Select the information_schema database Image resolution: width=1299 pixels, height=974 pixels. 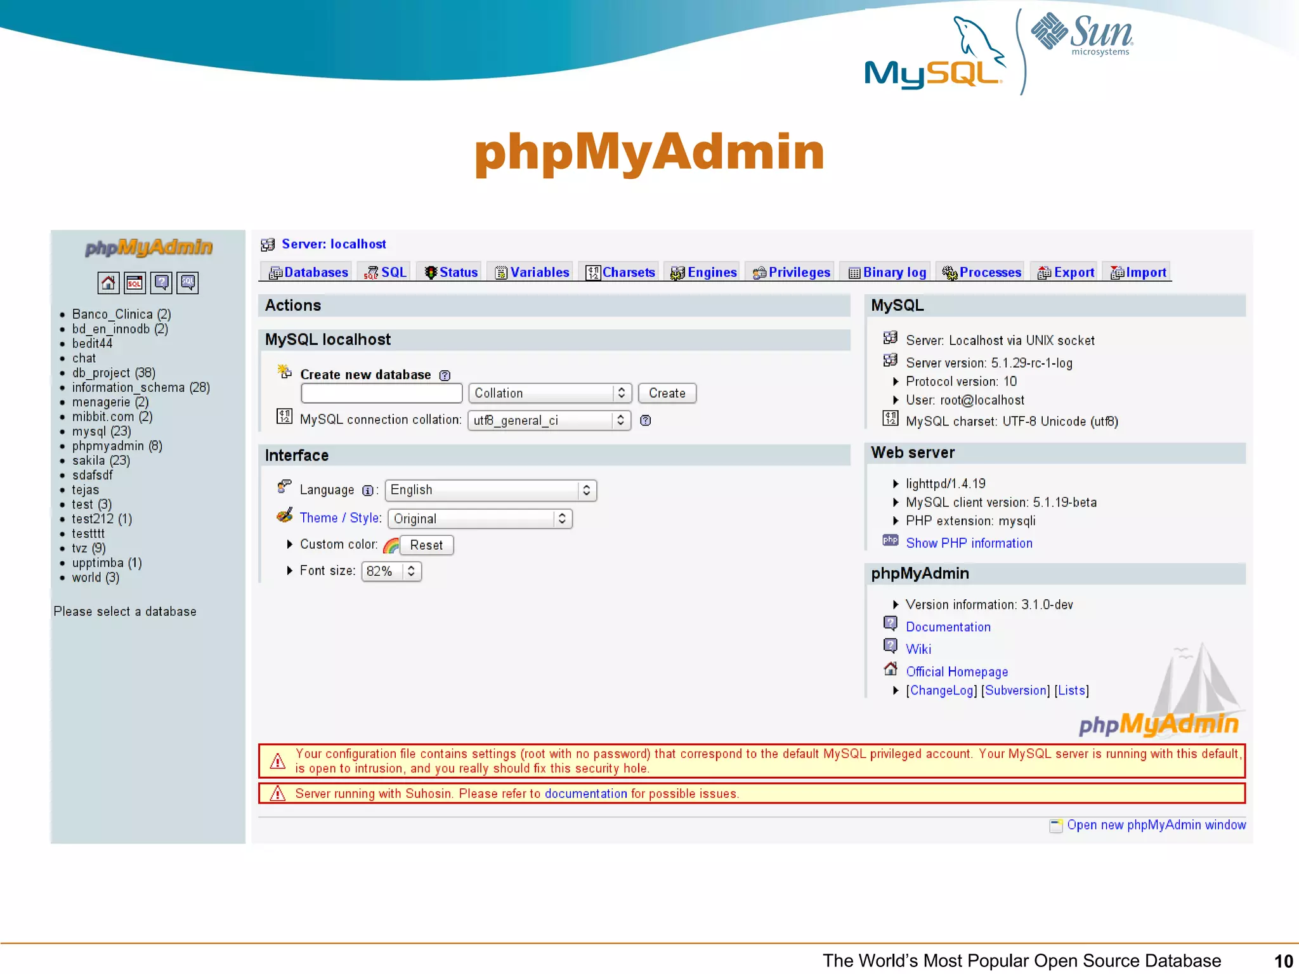[x=141, y=387]
